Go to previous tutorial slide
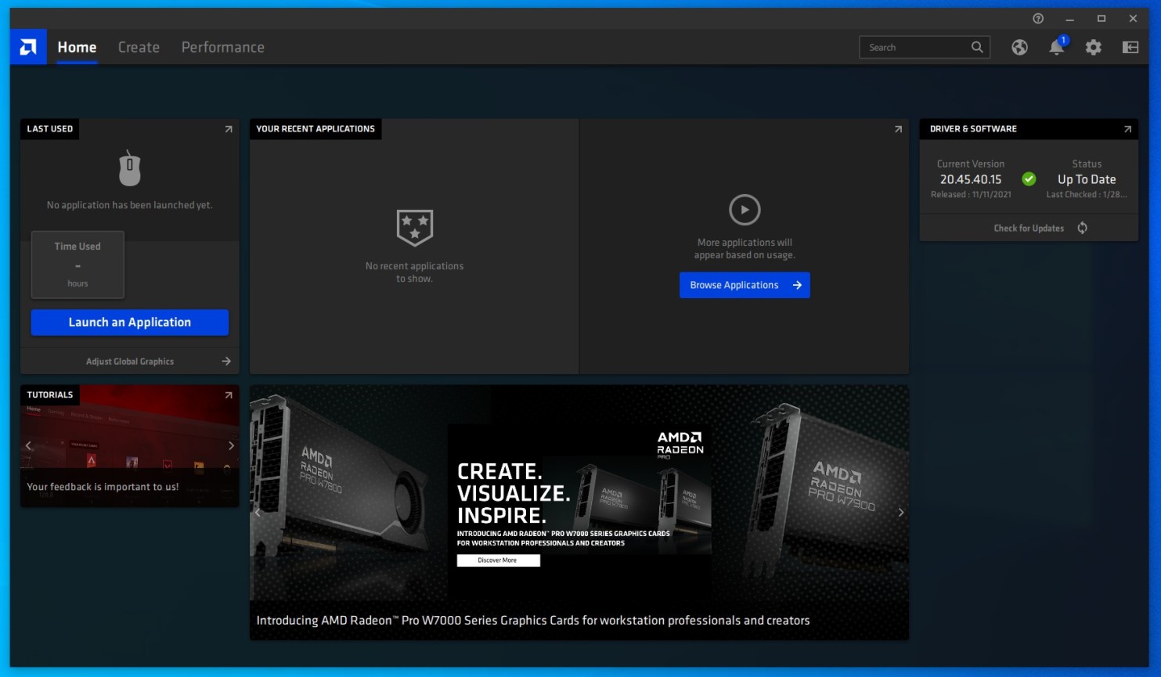 pos(29,445)
